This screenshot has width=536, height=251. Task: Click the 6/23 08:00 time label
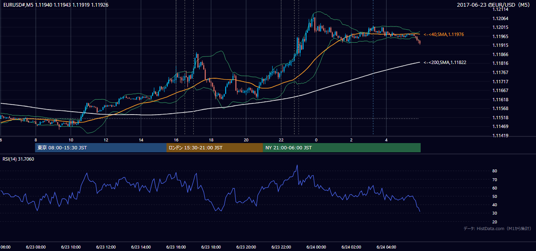click(35, 247)
